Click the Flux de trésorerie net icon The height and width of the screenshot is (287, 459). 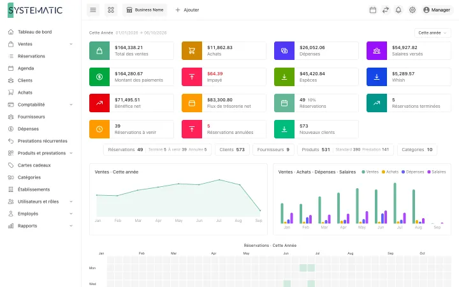(x=192, y=103)
